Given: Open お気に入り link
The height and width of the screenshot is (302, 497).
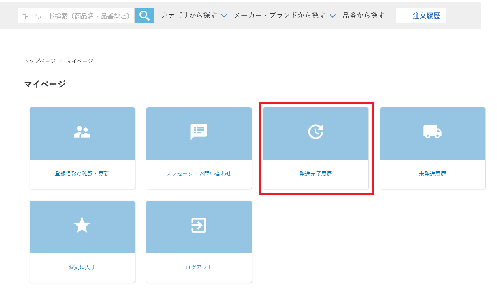Looking at the screenshot, I should point(82,267).
